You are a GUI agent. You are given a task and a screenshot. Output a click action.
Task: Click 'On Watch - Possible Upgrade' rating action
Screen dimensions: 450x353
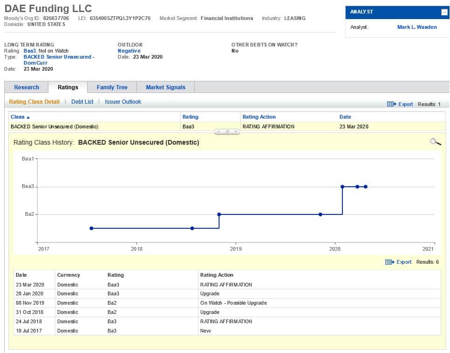233,303
